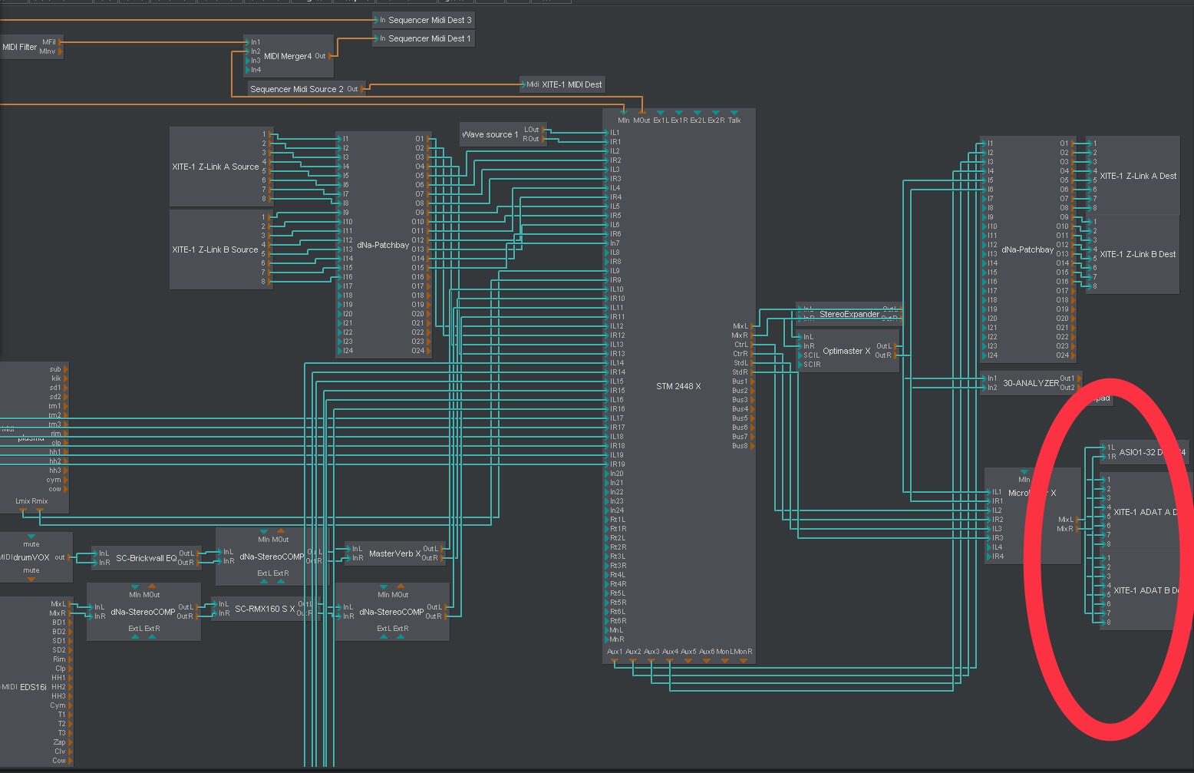Select the Sequencer Midi Dest 3 module
This screenshot has width=1194, height=773.
(x=429, y=20)
